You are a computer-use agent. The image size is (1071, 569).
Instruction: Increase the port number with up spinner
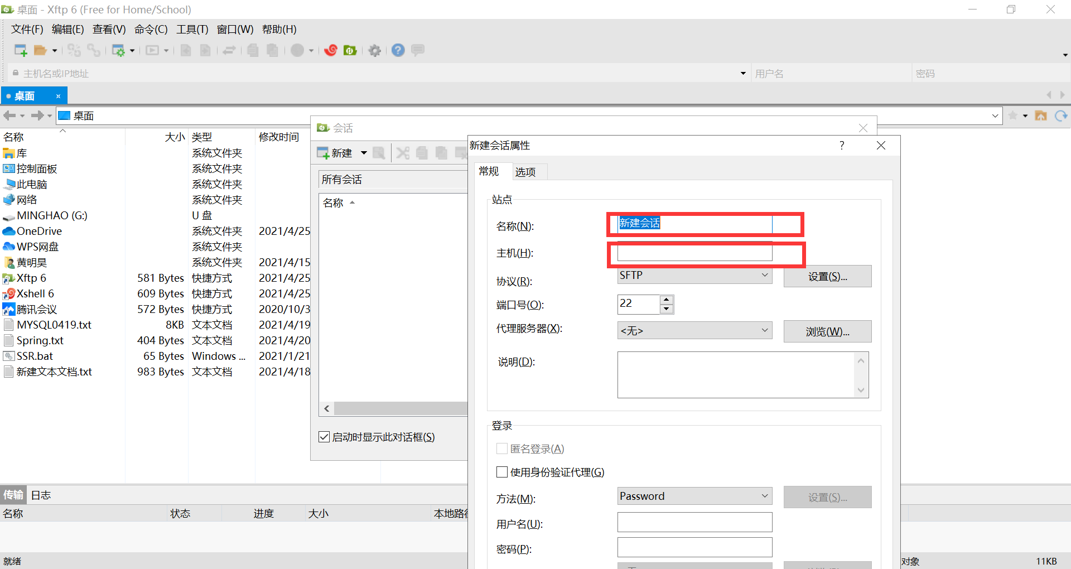(x=666, y=300)
